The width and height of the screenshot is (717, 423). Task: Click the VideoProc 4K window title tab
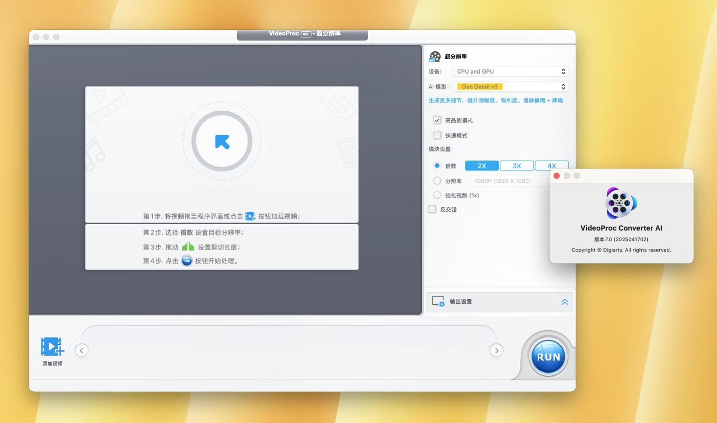click(x=302, y=35)
